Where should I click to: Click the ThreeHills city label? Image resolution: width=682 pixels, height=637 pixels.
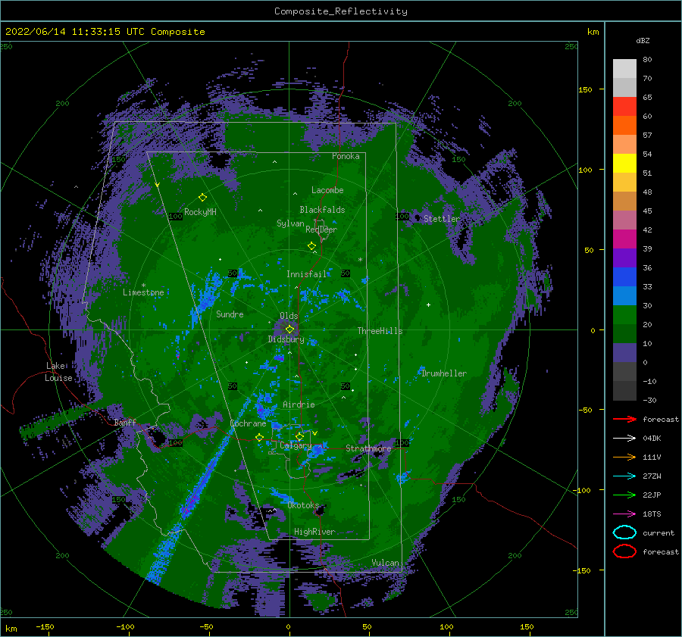pyautogui.click(x=380, y=331)
